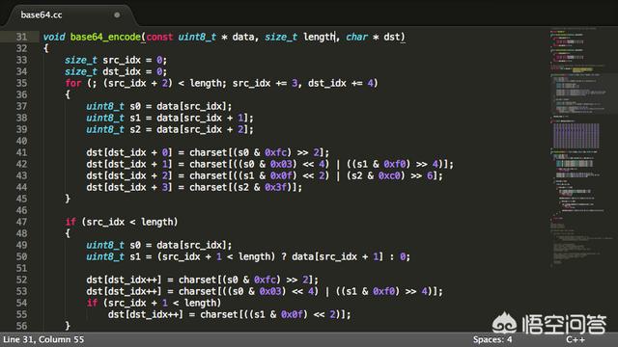This screenshot has height=347, width=618.
Task: Click the dense purple block in minimap
Action: coord(576,136)
